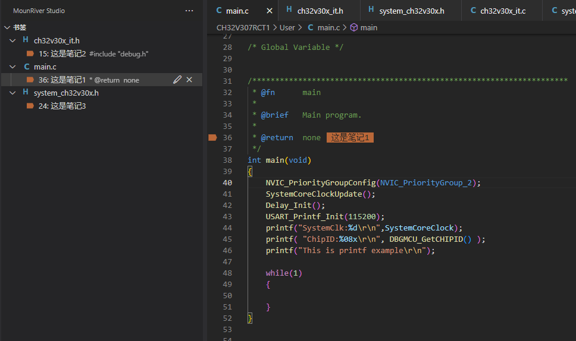Image resolution: width=576 pixels, height=341 pixels.
Task: Click the bookmark icon beside note 24
Action: (x=30, y=106)
